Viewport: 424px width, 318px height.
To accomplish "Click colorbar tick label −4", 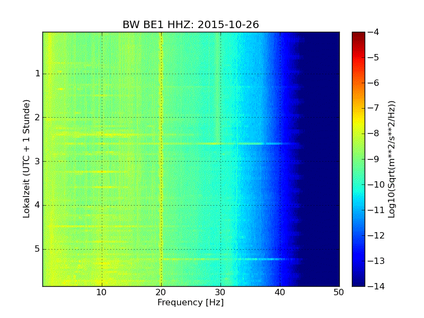I will [374, 32].
